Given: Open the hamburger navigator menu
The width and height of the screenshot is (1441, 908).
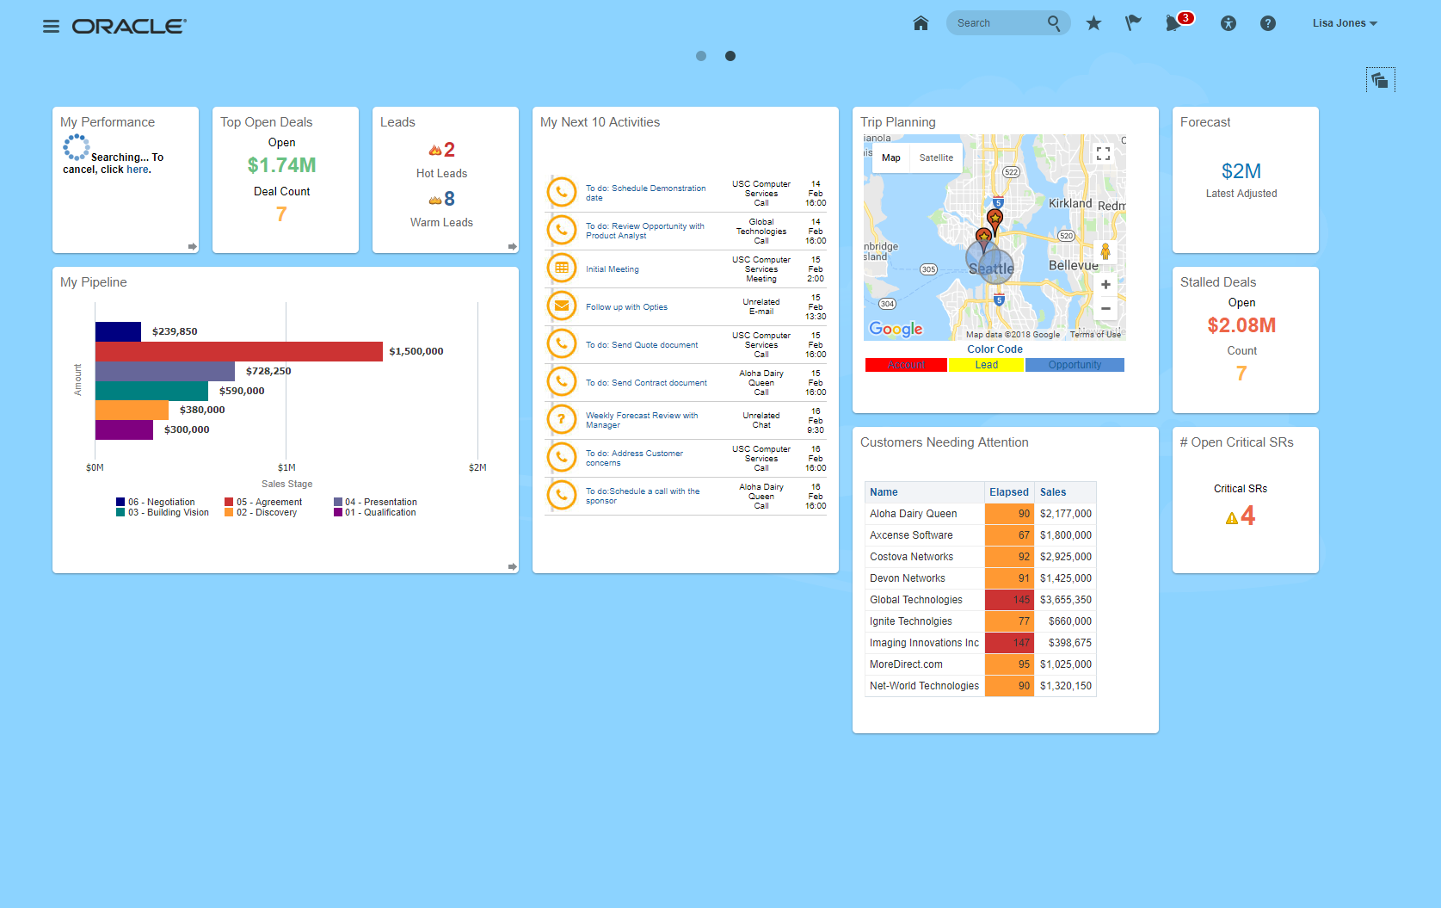Looking at the screenshot, I should (x=51, y=26).
